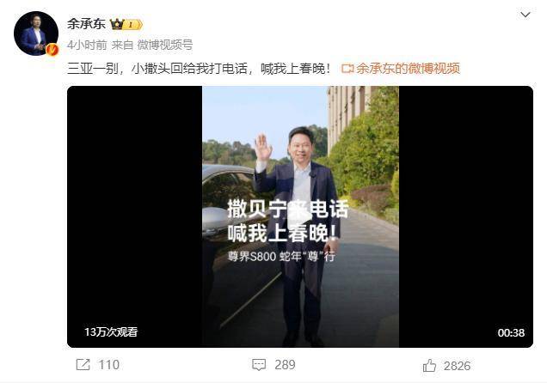Image resolution: width=547 pixels, height=383 pixels.
Task: Click the repost count 110
Action: pyautogui.click(x=109, y=365)
